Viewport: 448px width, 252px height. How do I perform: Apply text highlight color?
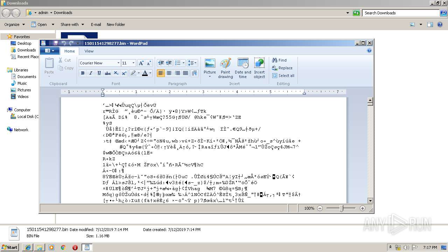[x=133, y=73]
